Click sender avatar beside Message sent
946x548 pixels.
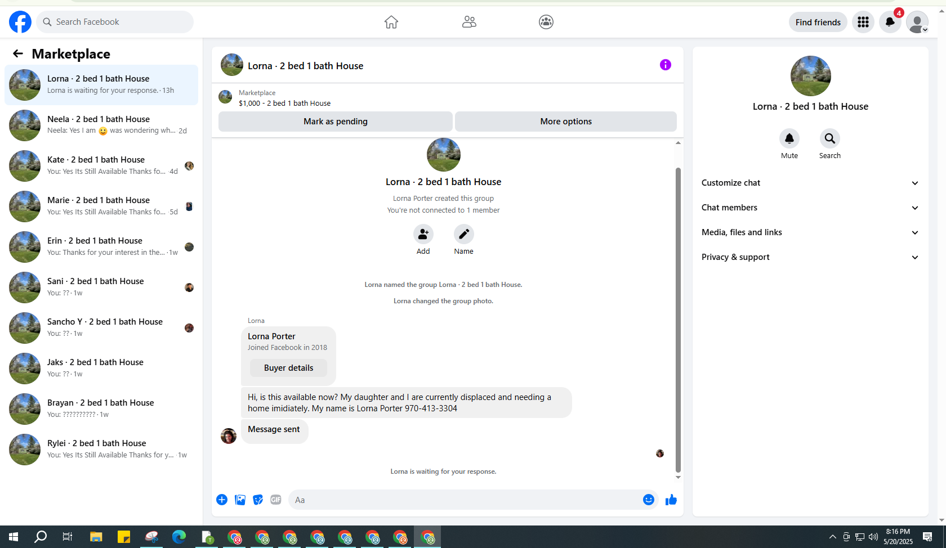(229, 436)
